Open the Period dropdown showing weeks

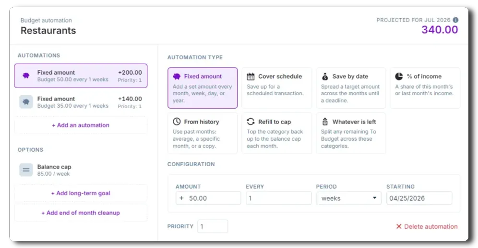(349, 198)
